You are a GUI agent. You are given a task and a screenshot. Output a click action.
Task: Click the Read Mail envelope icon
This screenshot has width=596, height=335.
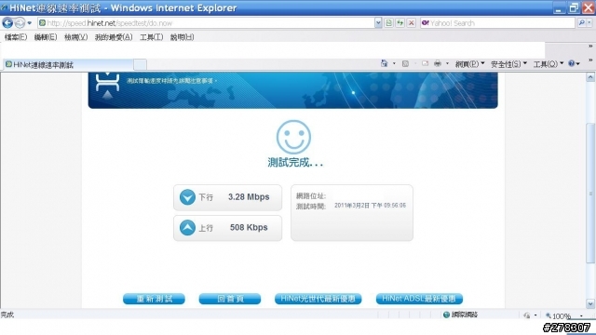point(425,64)
